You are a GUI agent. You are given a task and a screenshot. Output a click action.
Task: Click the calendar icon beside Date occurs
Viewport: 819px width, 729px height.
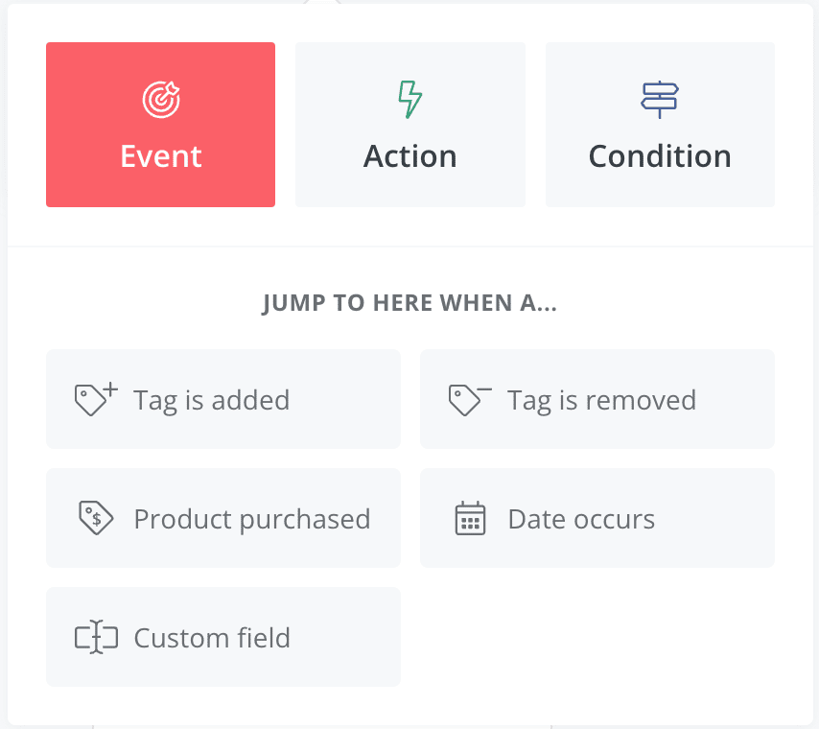(x=470, y=518)
